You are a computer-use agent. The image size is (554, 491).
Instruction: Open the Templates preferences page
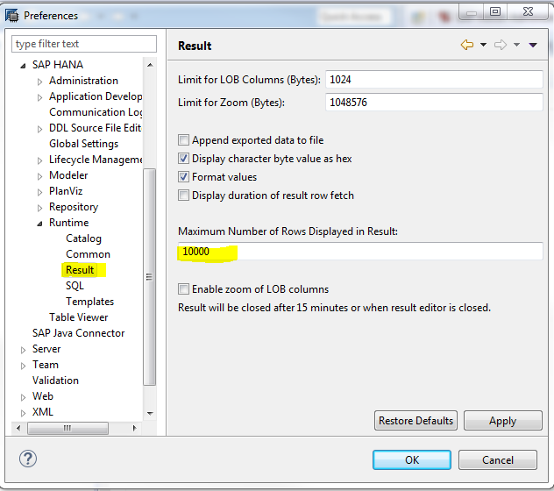[x=90, y=302]
